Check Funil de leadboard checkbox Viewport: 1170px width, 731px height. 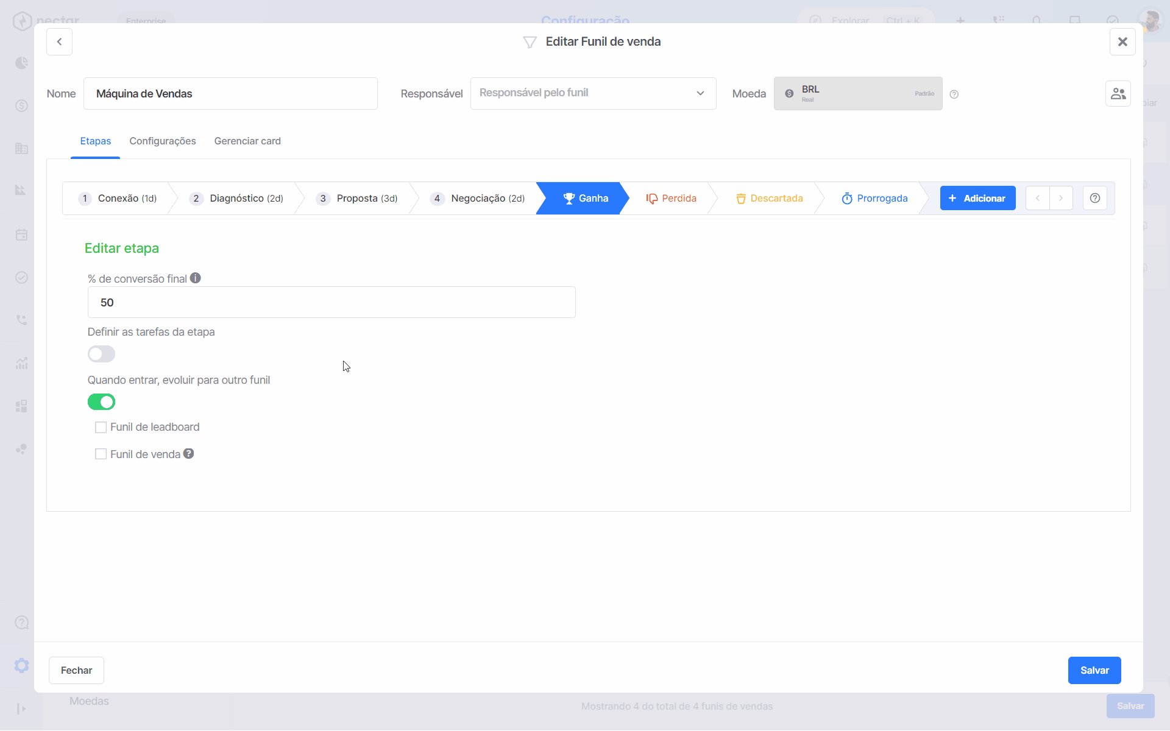(x=101, y=427)
